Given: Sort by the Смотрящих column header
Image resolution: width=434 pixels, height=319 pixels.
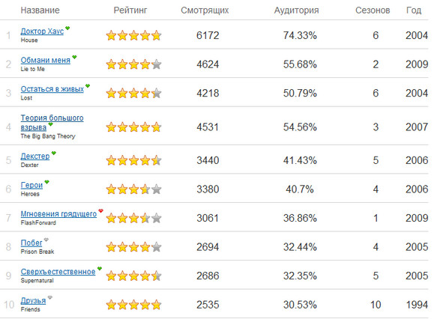Looking at the screenshot, I should tap(205, 10).
